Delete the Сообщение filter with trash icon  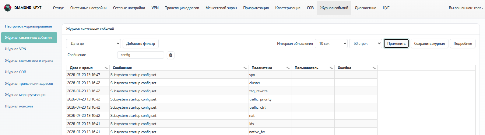coord(170,55)
